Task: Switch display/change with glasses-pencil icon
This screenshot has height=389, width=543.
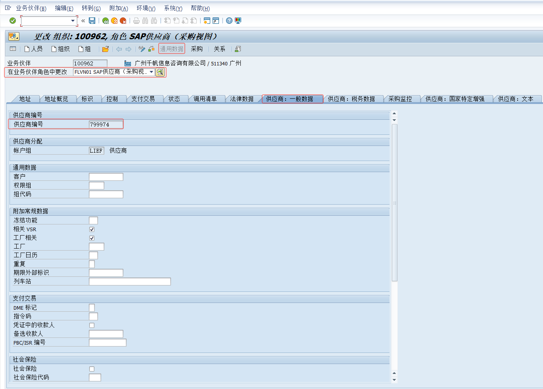Action: click(142, 49)
